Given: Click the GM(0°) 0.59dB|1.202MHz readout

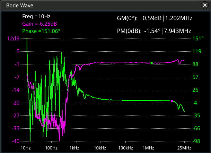Looking at the screenshot, I should click(x=154, y=18).
